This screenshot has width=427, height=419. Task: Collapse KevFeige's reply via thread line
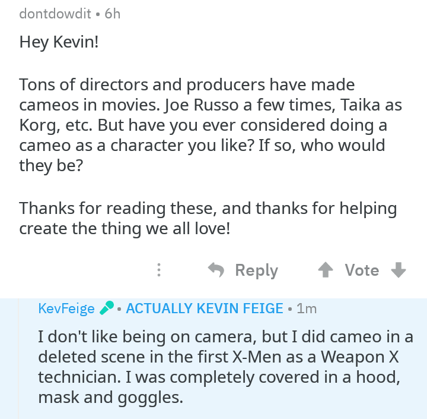click(18, 363)
